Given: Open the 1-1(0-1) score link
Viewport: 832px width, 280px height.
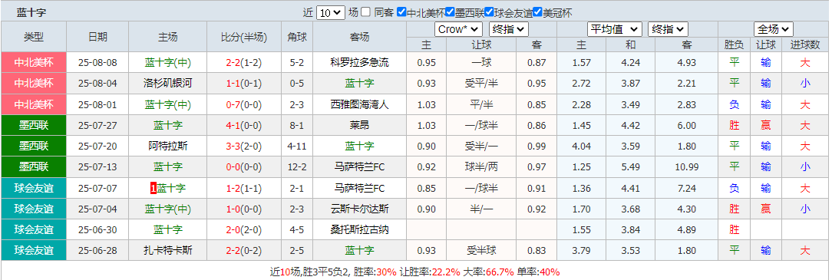Looking at the screenshot, I should (x=243, y=84).
